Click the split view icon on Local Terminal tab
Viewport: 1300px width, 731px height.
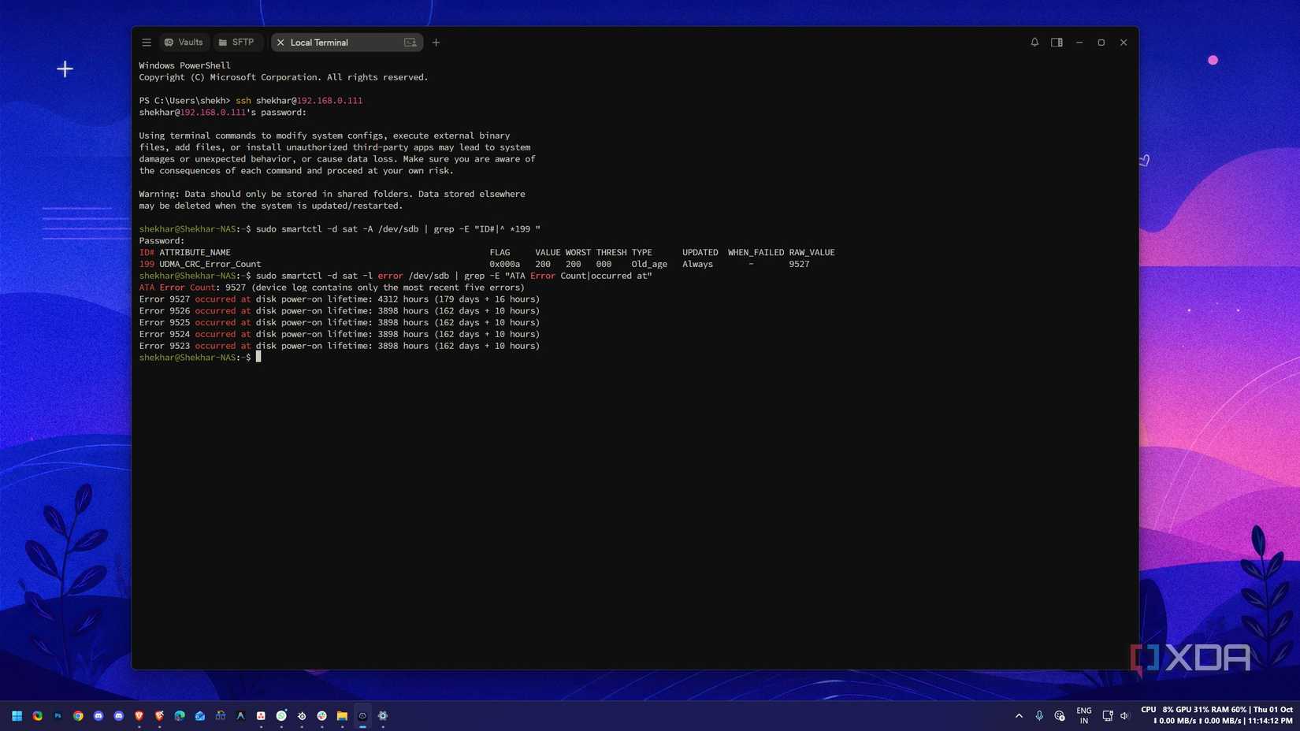click(410, 43)
